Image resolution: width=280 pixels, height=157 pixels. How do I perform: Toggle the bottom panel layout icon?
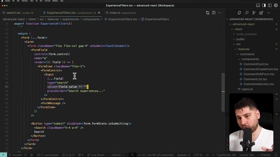click(258, 5)
